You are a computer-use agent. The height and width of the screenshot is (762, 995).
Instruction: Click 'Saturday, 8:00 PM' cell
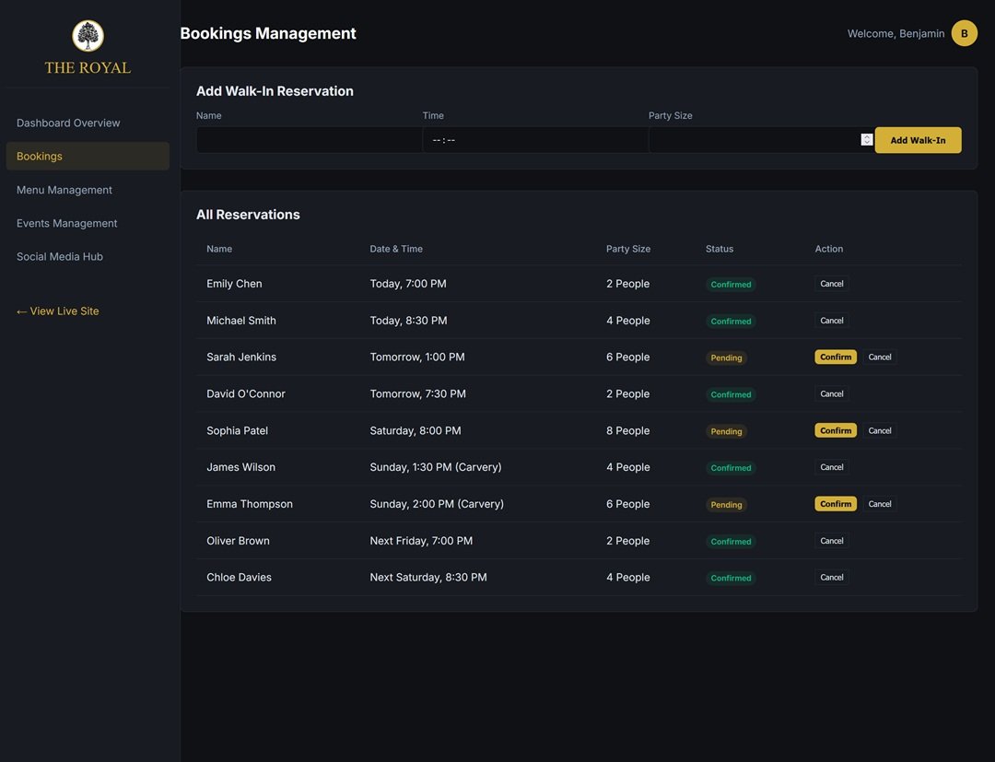[x=416, y=431]
